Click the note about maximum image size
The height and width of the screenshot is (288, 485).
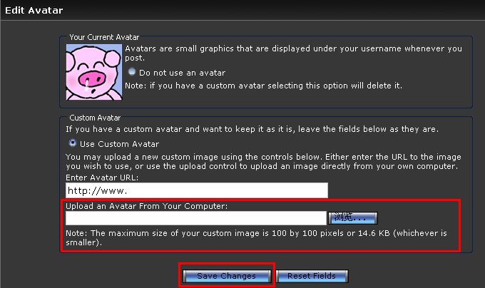(x=257, y=237)
